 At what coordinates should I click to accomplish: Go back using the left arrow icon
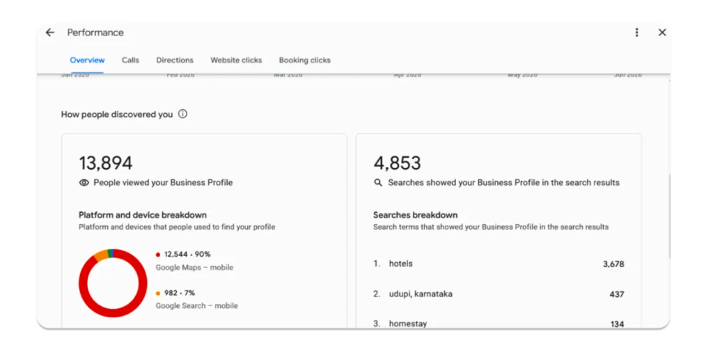(x=49, y=32)
